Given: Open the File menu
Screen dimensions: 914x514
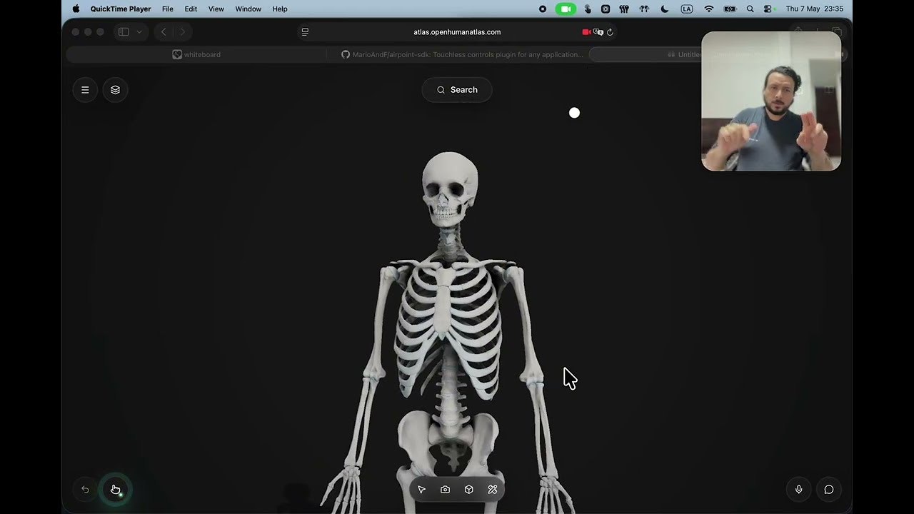Looking at the screenshot, I should click(168, 9).
